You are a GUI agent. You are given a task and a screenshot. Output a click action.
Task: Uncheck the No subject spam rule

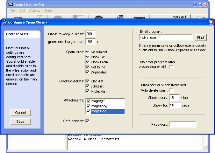coord(87,52)
